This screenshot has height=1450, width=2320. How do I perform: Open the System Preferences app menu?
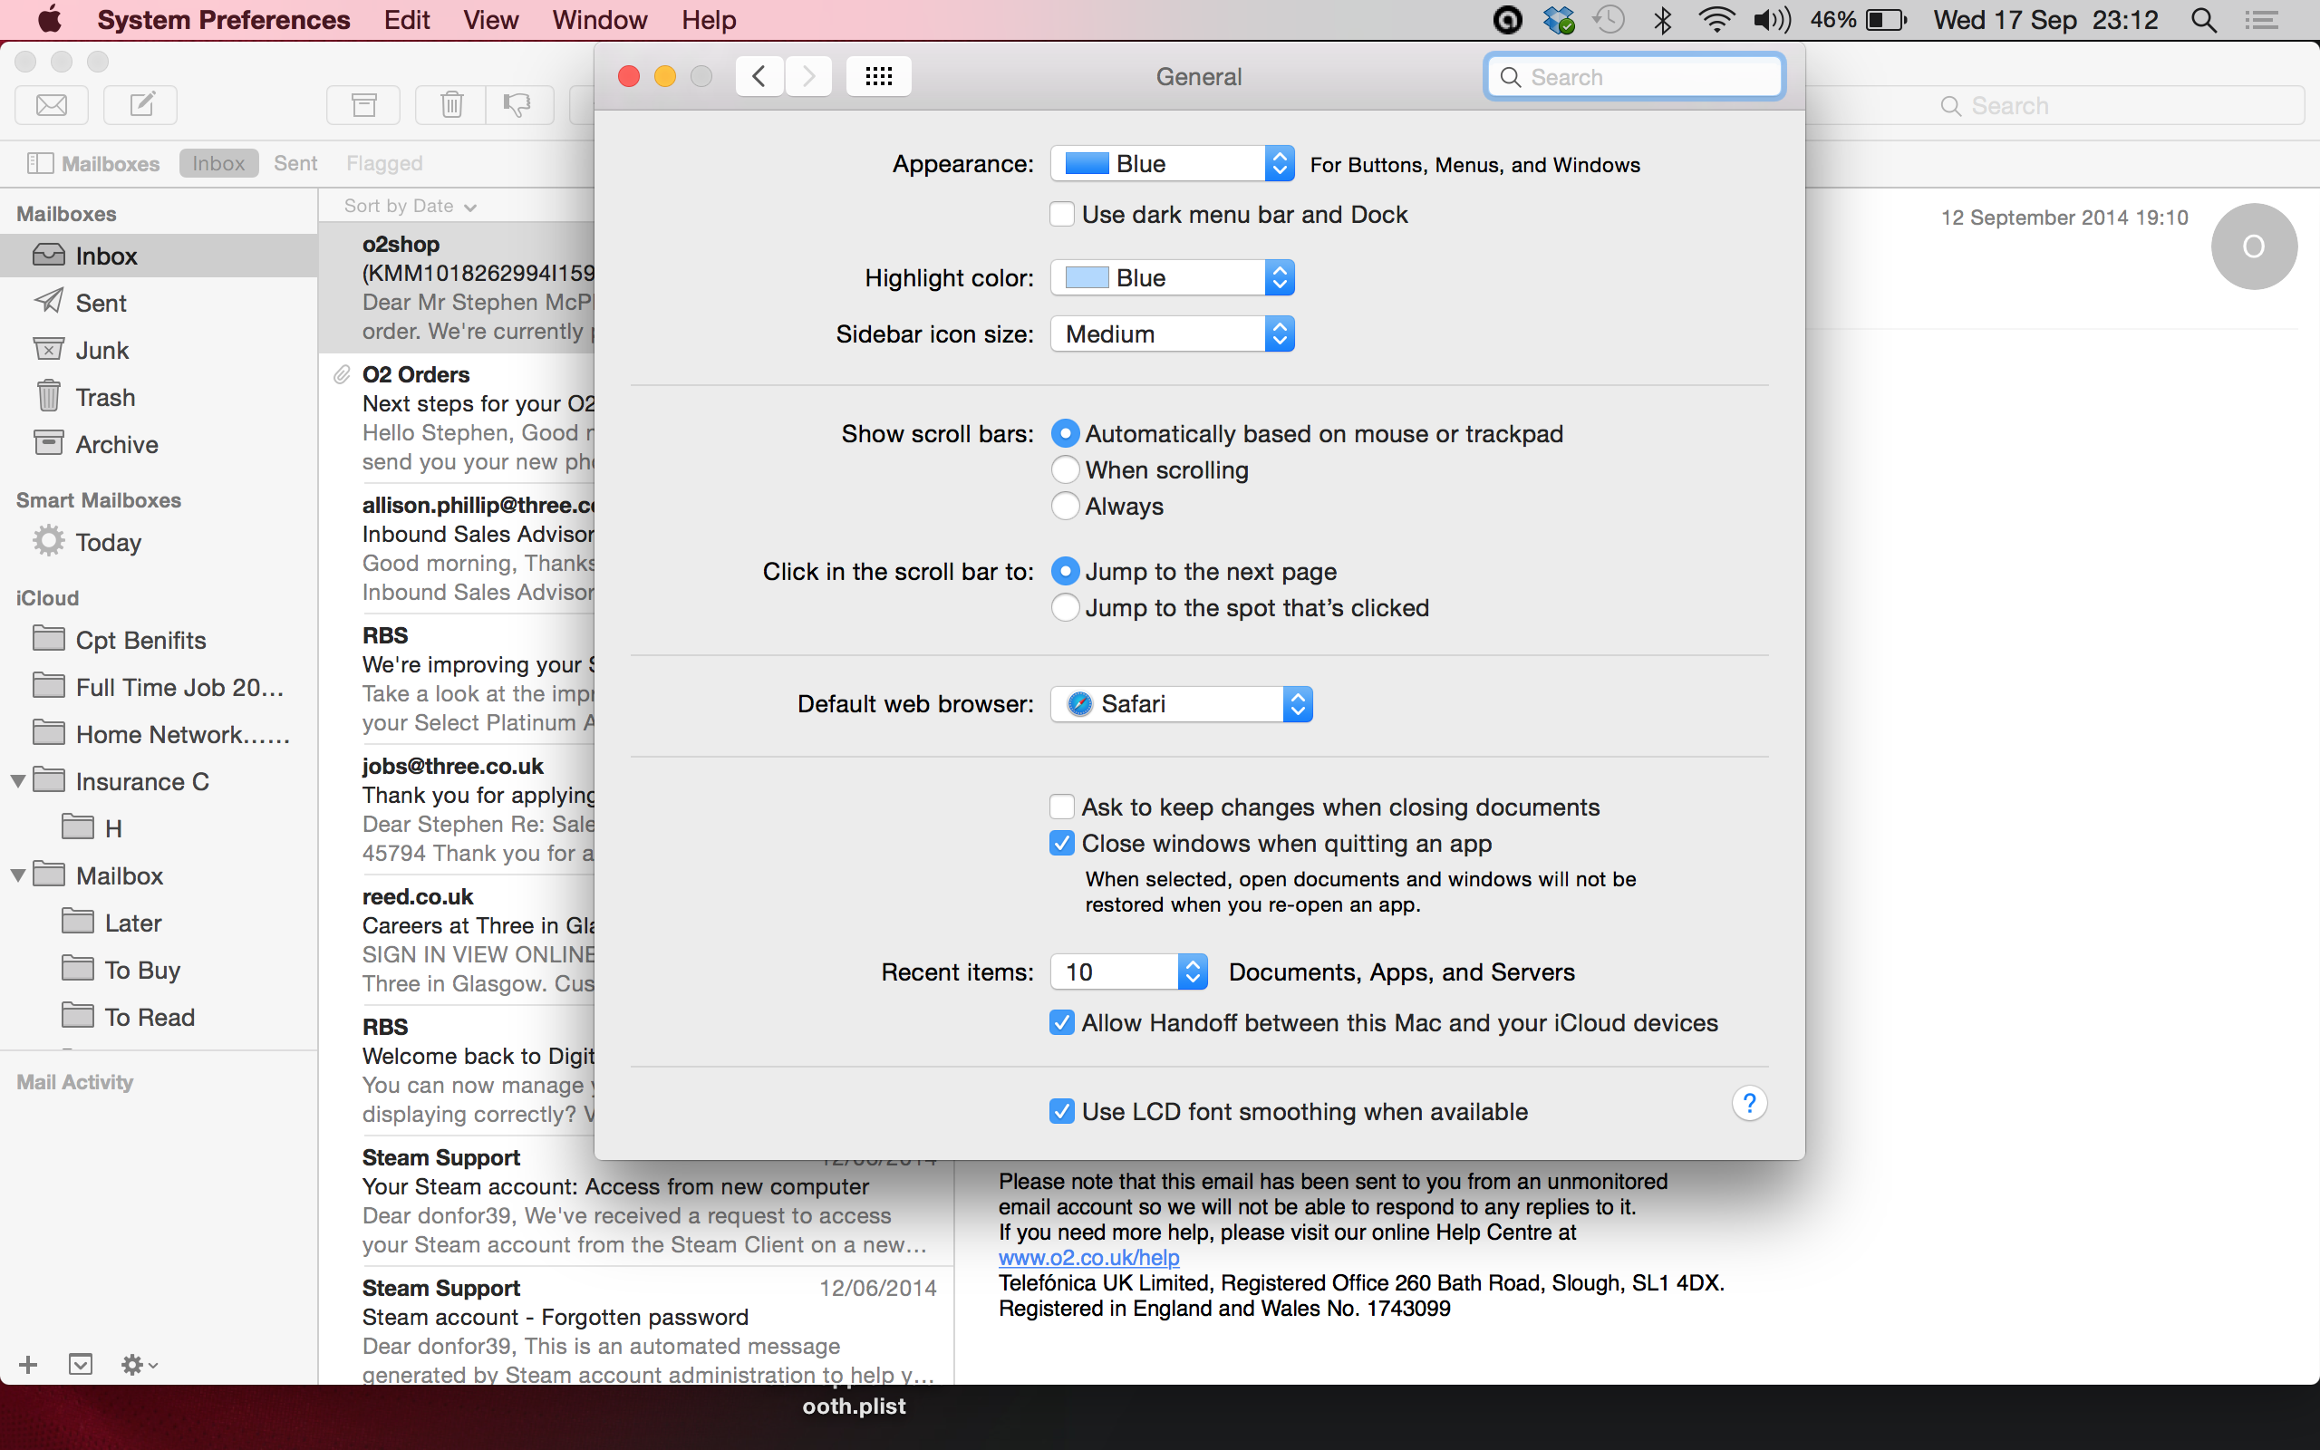tap(223, 20)
